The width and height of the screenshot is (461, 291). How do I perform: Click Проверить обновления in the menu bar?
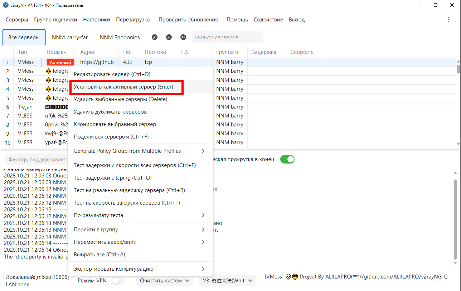[x=188, y=20]
